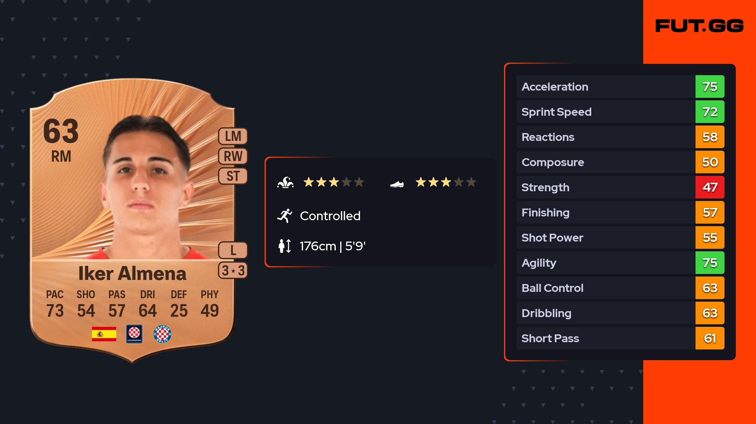Click the 3★3 skill rating badge

(x=233, y=271)
